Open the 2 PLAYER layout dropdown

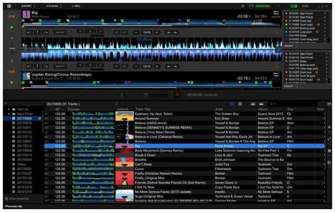54,6
